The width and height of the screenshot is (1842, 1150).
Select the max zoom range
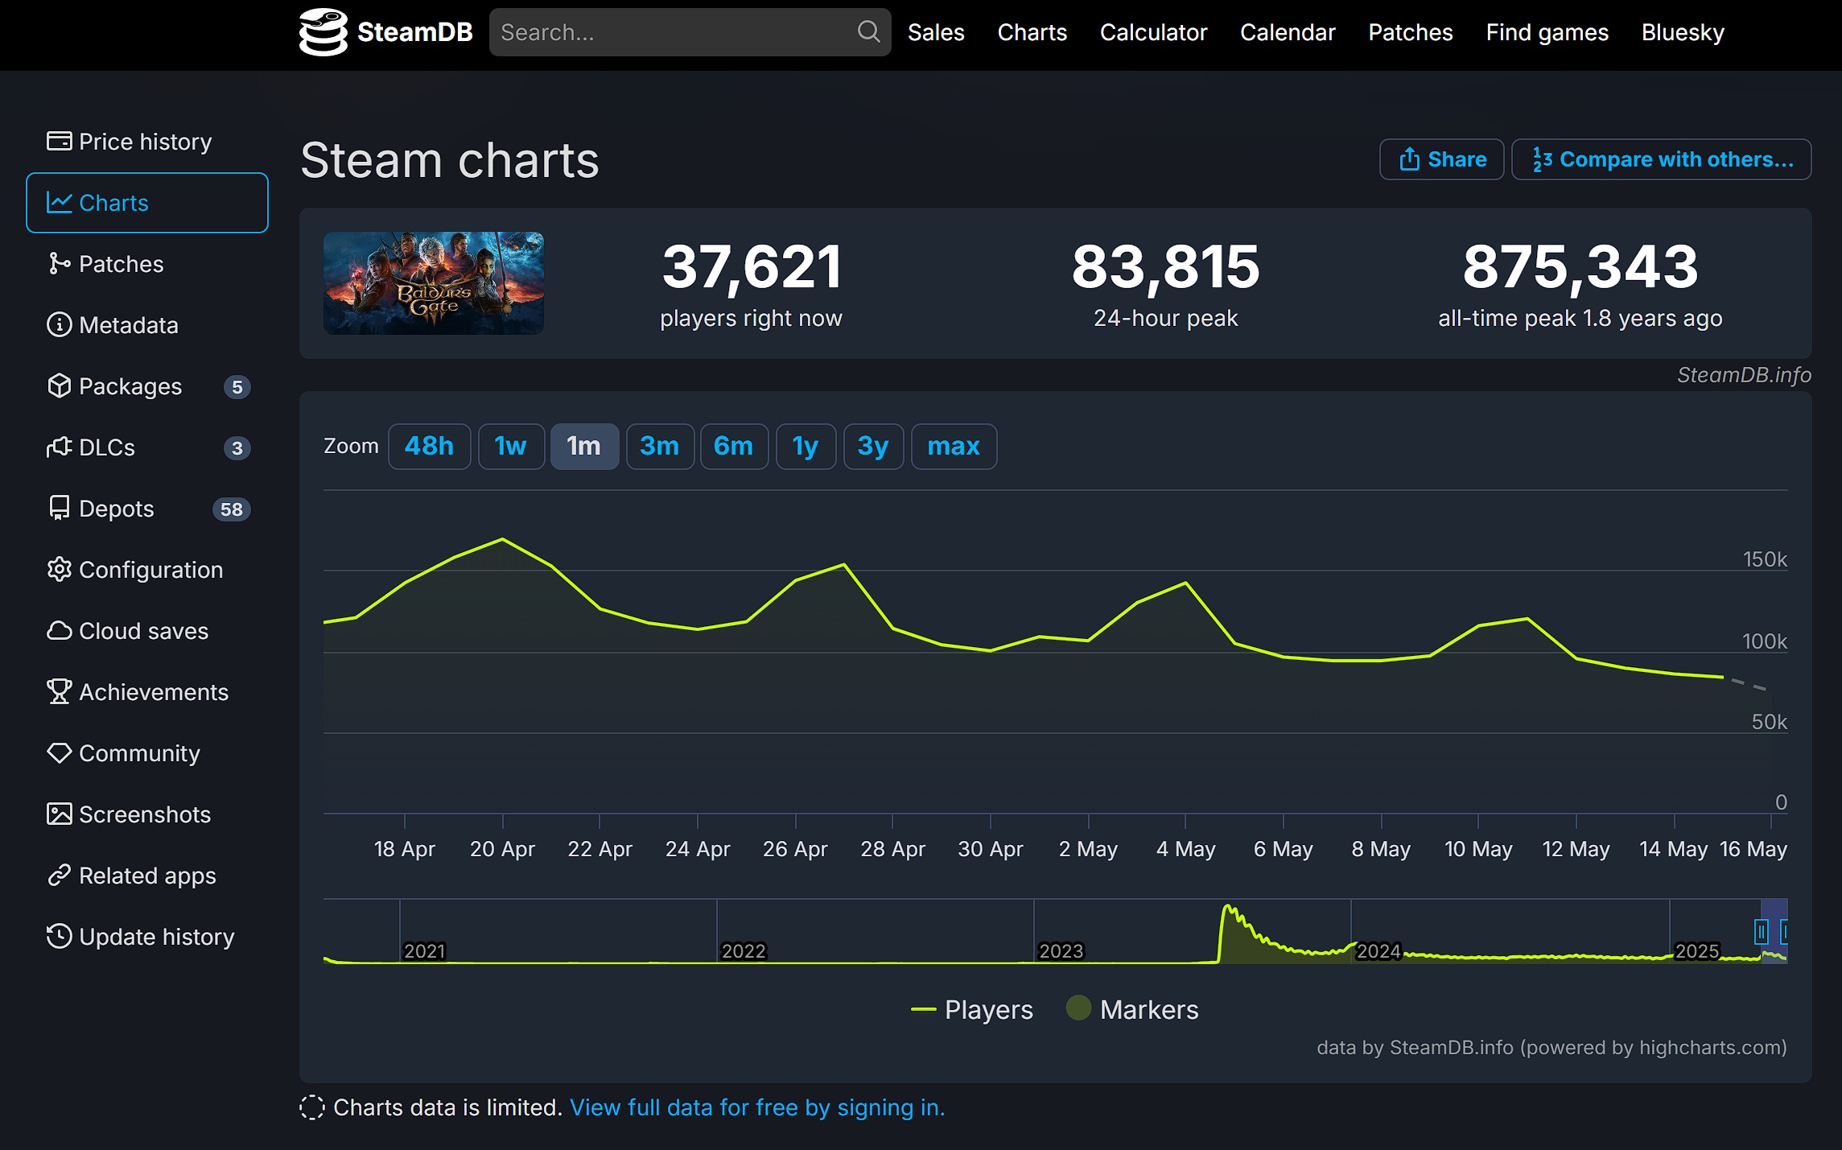click(x=953, y=446)
